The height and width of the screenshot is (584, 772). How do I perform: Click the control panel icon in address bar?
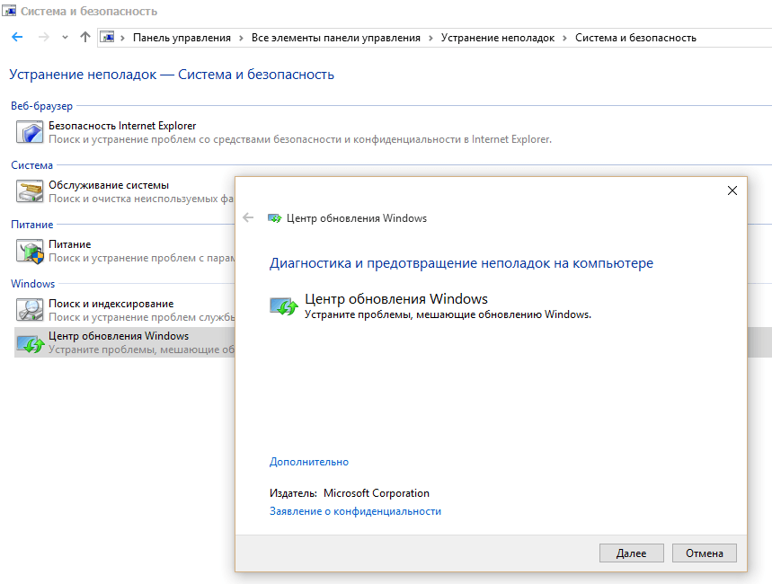tap(107, 37)
